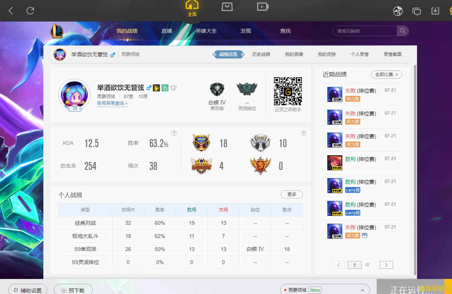
Task: Click the search magnifier icon
Action: tap(402, 31)
